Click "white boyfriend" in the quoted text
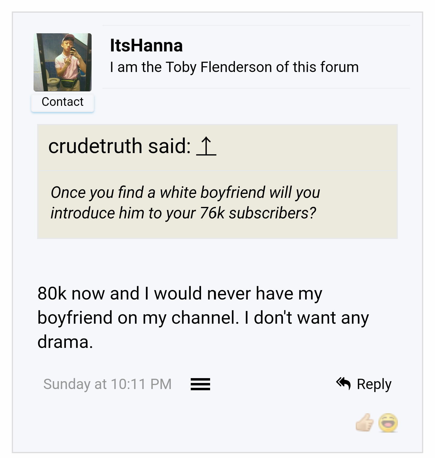The height and width of the screenshot is (458, 435). tap(213, 192)
